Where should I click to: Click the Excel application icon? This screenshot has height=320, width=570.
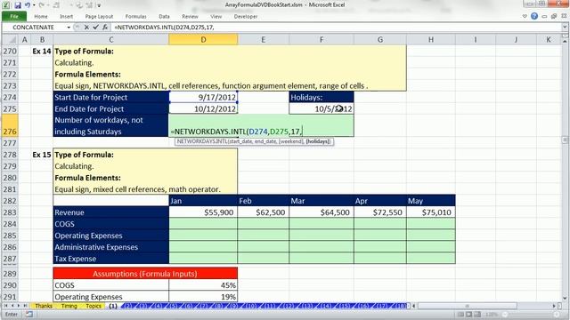[x=7, y=5]
